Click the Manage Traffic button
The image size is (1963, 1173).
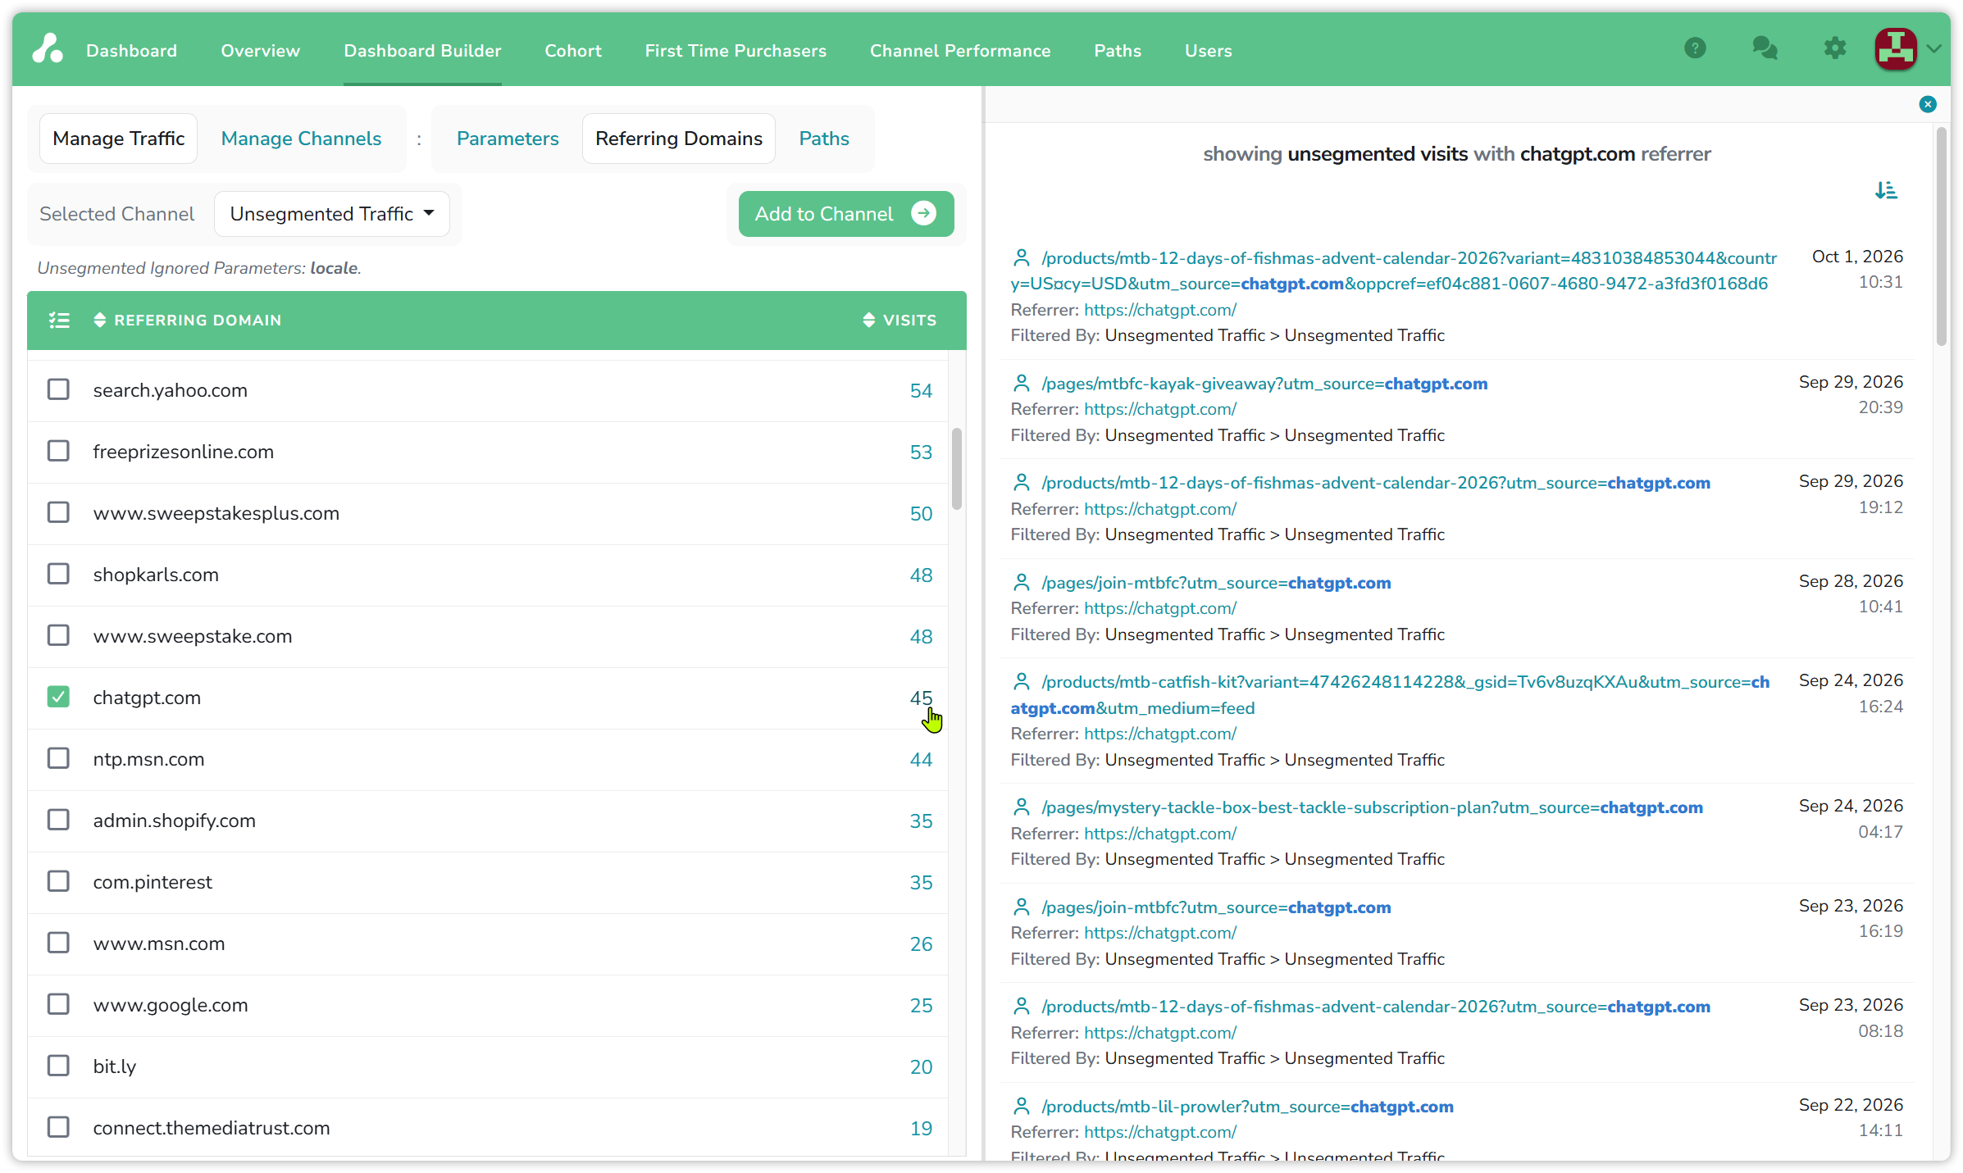(119, 139)
